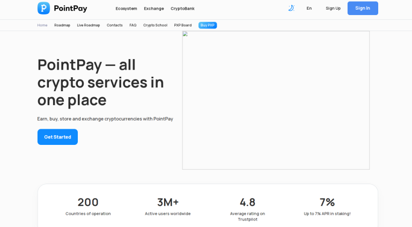
Task: Click 'Average rating on Trustpilot' label
Action: tap(247, 216)
